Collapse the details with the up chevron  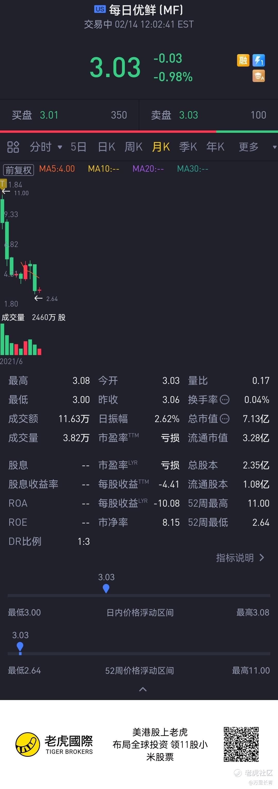(143, 689)
